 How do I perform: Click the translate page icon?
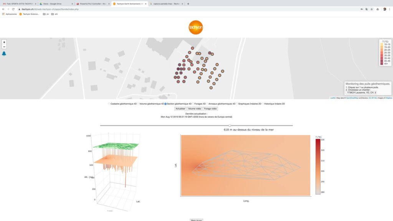pyautogui.click(x=367, y=9)
